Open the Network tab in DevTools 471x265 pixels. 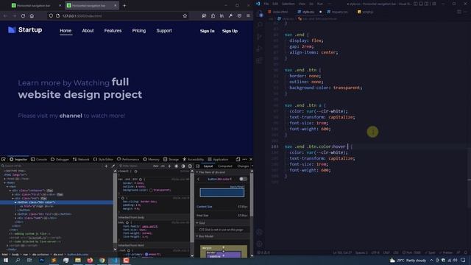click(81, 159)
